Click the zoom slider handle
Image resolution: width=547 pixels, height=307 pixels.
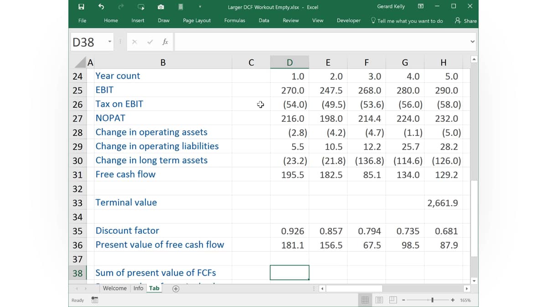click(433, 300)
